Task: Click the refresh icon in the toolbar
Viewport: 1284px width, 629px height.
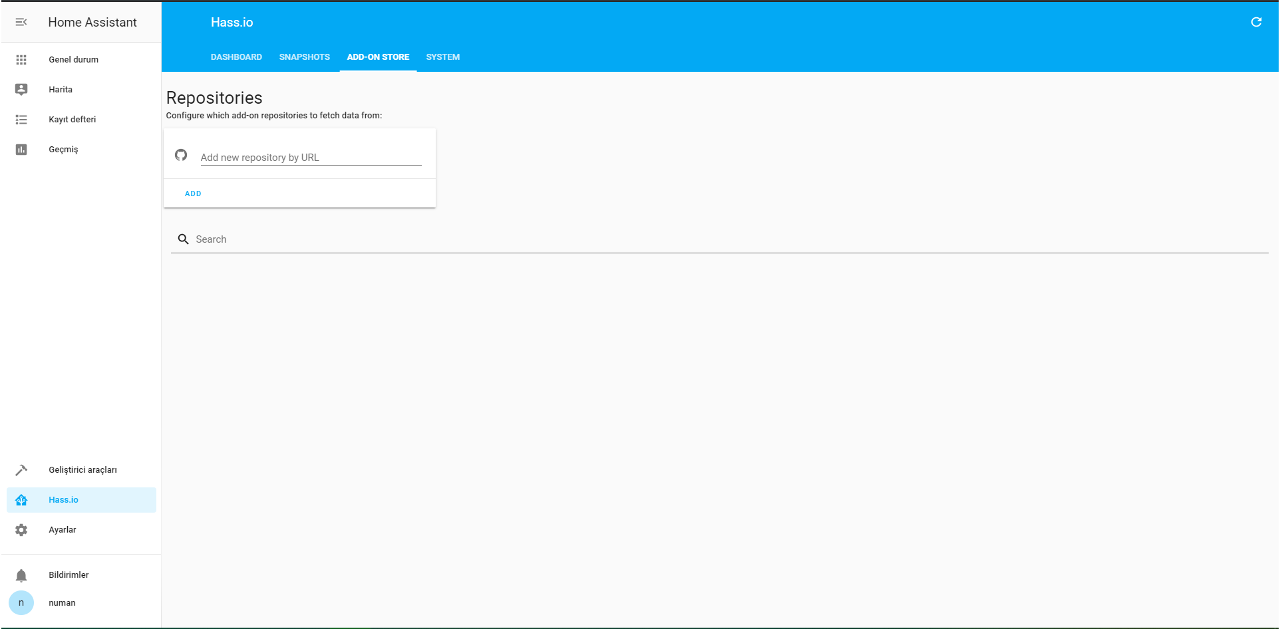Action: click(1256, 22)
